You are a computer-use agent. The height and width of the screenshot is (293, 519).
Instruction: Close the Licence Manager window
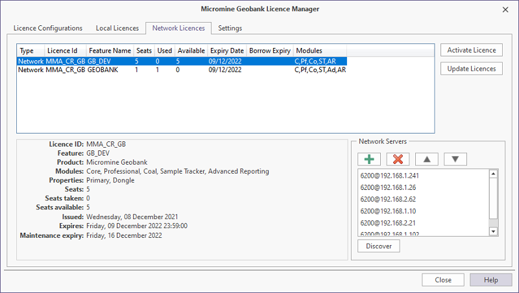click(505, 10)
